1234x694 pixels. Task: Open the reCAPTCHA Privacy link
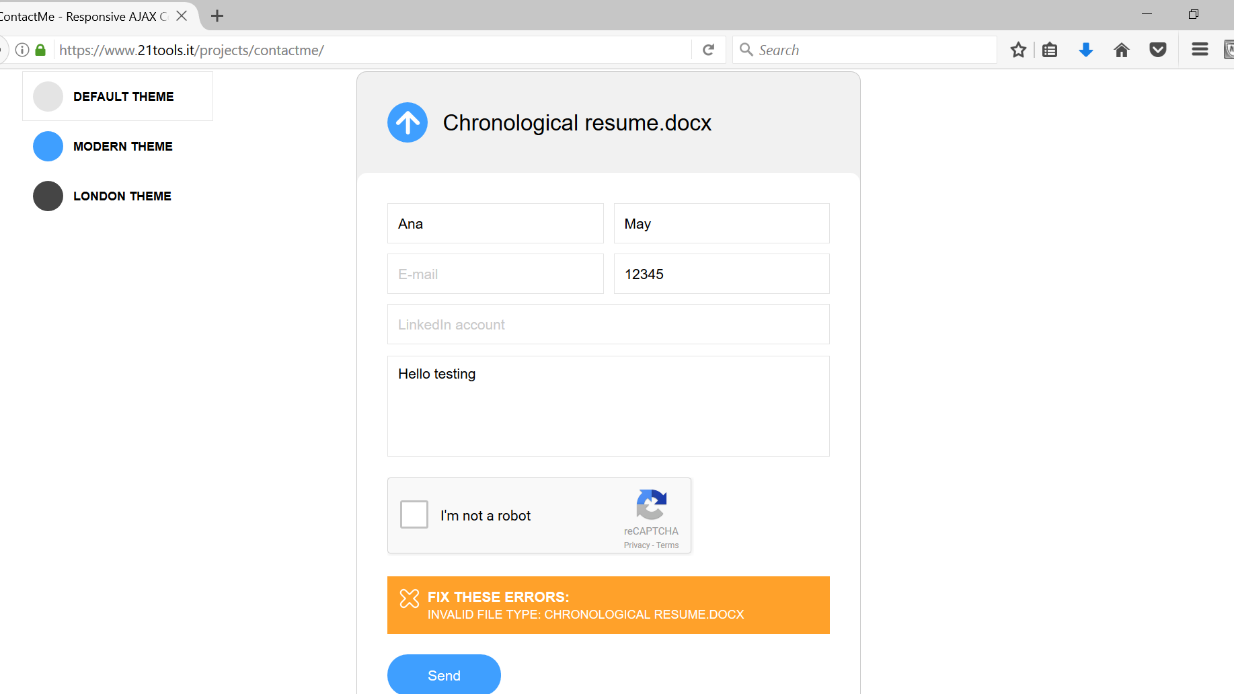click(636, 545)
